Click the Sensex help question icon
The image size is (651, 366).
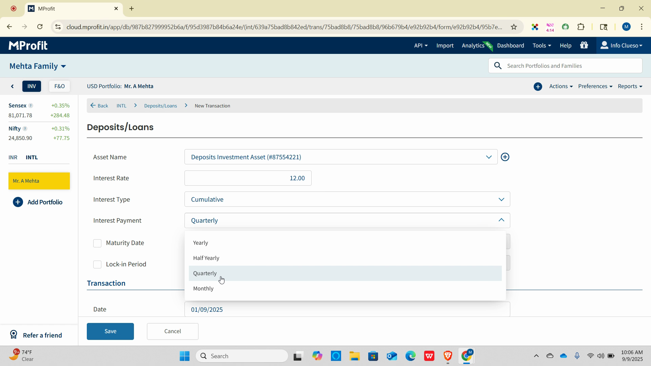[x=31, y=106]
